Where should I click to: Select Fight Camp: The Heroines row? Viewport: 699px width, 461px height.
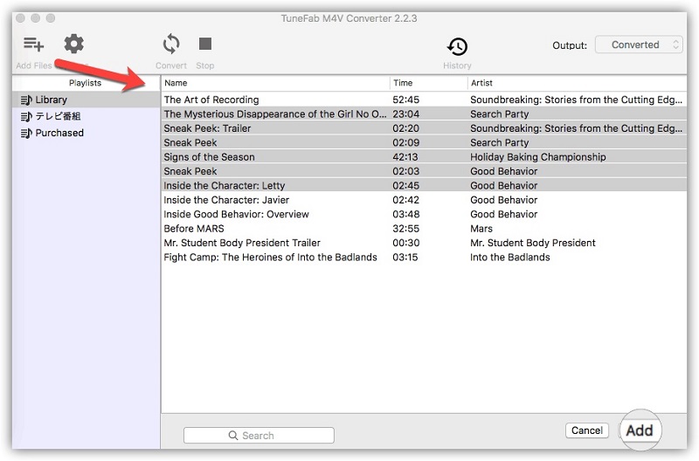[270, 258]
